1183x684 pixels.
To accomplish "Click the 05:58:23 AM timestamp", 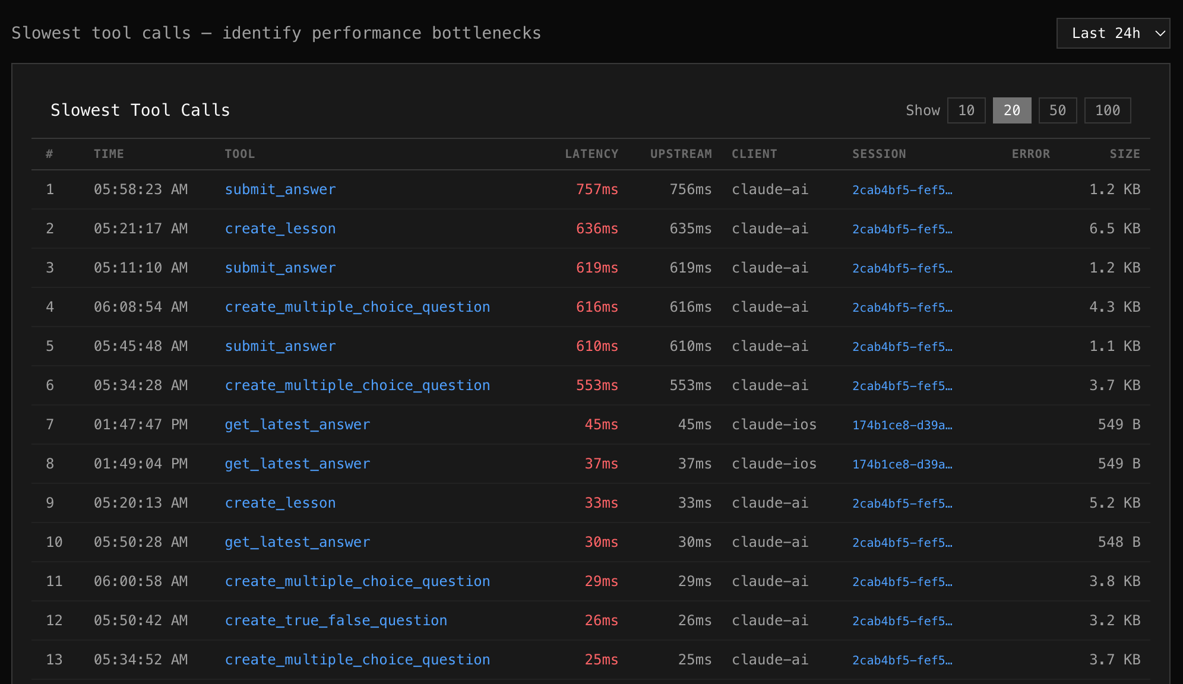I will [x=141, y=189].
